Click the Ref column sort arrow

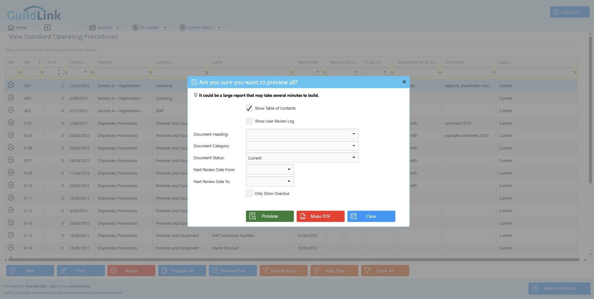(x=39, y=62)
